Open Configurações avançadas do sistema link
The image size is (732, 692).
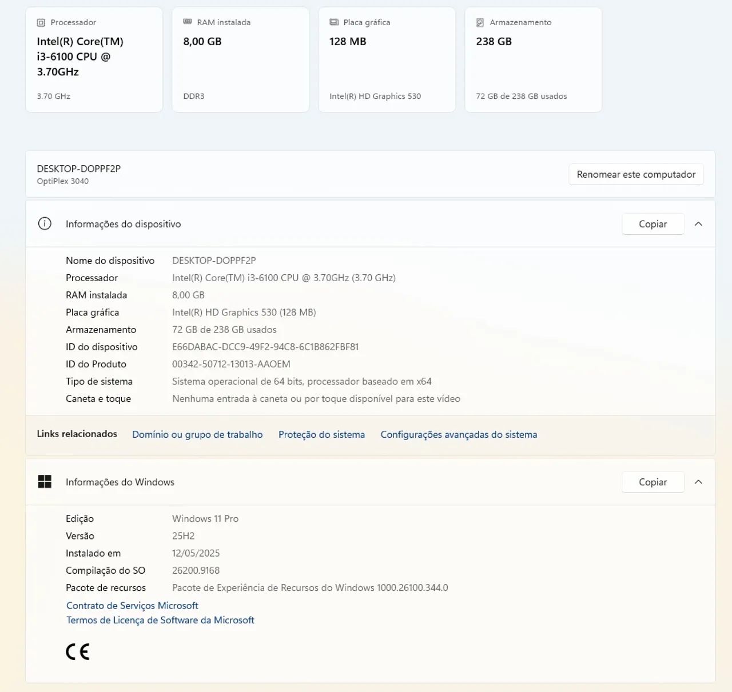click(459, 434)
